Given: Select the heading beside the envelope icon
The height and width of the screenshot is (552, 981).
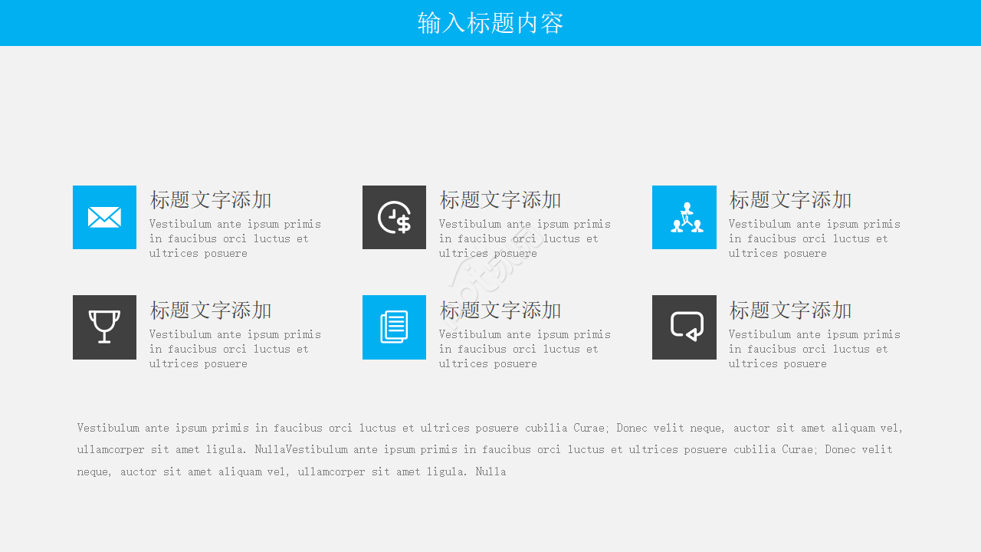Looking at the screenshot, I should [x=211, y=200].
